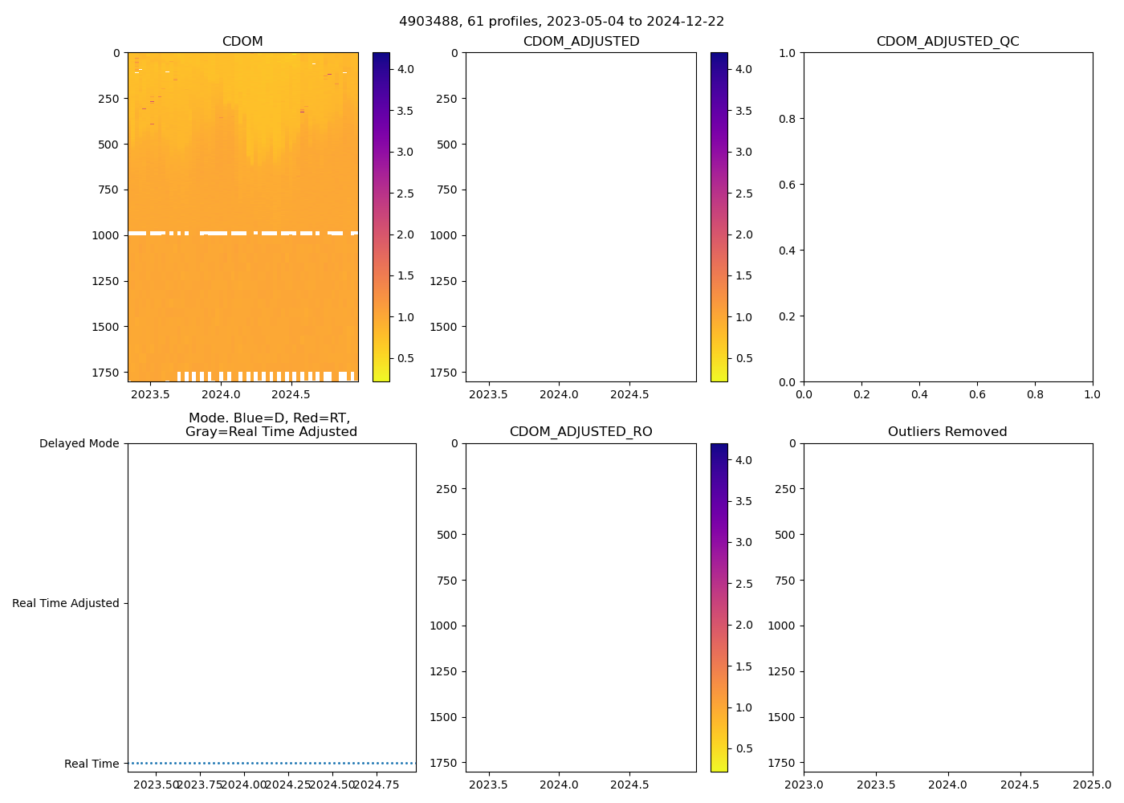Click the colorbar beside CDOM_ADJUSTED_RO plot
The width and height of the screenshot is (1124, 803).
[x=719, y=607]
